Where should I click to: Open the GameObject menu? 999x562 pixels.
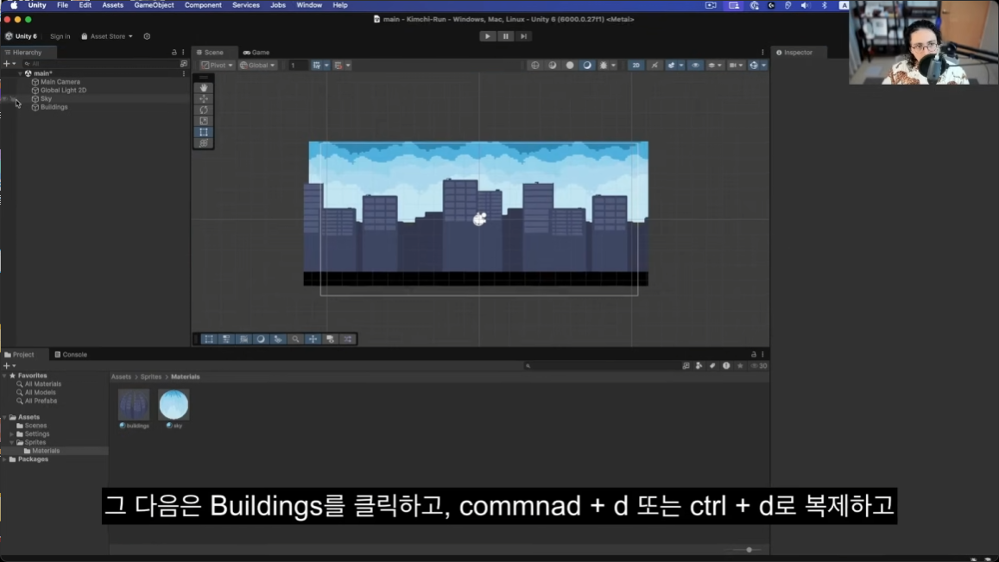[154, 5]
